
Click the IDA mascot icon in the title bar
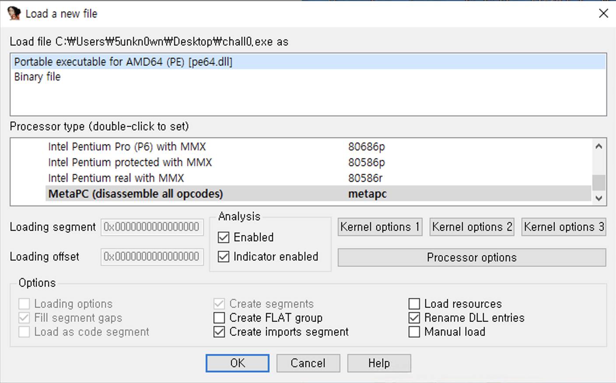(13, 13)
